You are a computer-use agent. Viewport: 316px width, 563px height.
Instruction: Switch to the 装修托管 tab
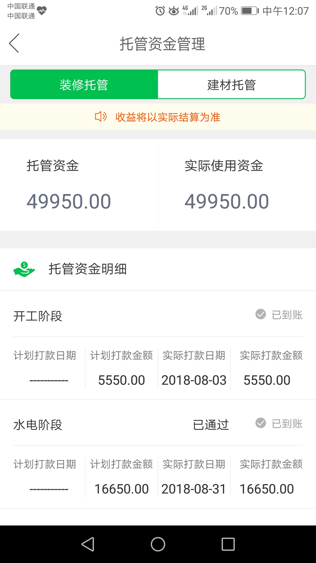[84, 85]
